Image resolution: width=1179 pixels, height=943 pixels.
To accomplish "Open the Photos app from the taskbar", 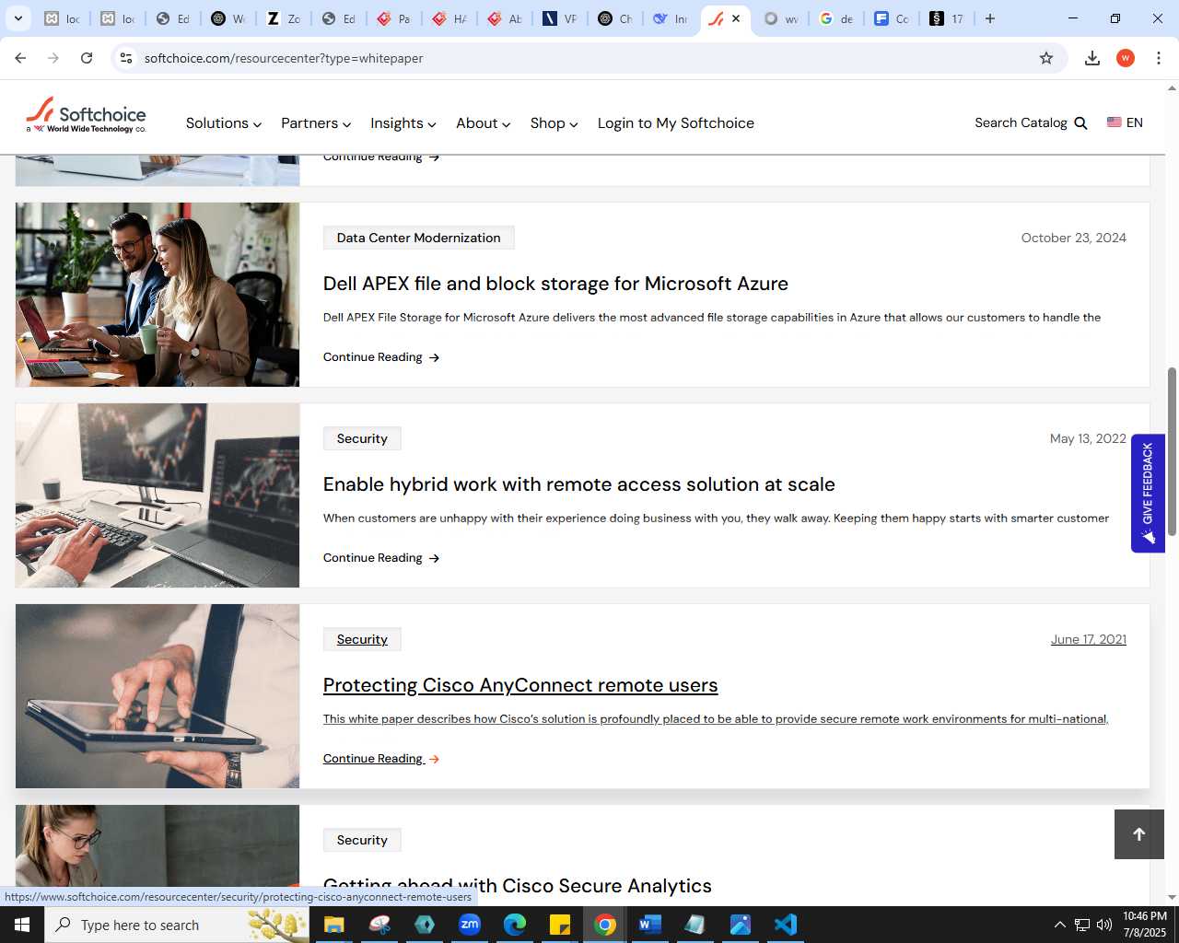I will pos(741,925).
